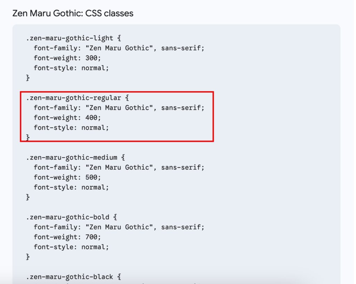Click the .zen-maru-gothic-bold selector line

click(x=72, y=217)
